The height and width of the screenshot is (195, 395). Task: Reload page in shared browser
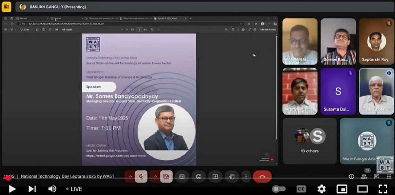click(12, 24)
